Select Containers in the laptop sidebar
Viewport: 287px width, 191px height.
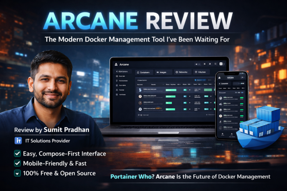click(x=123, y=72)
